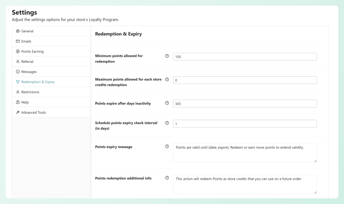
Task: Open the help tooltip for points expiry message
Action: [x=167, y=146]
